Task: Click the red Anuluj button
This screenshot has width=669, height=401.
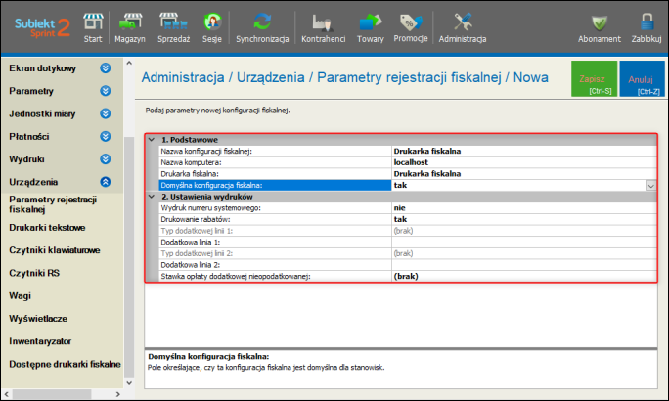Action: pos(642,79)
